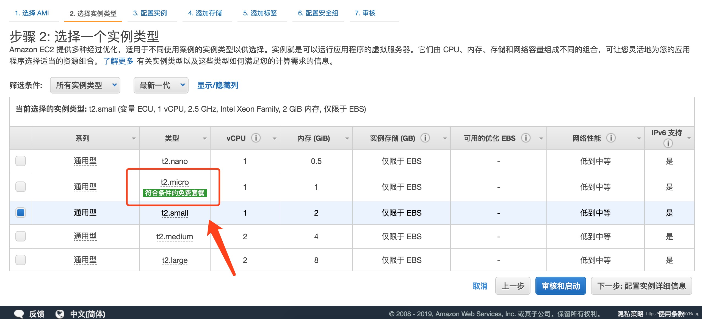
Task: Switch to the 4. 添加存储 tab
Action: [205, 13]
